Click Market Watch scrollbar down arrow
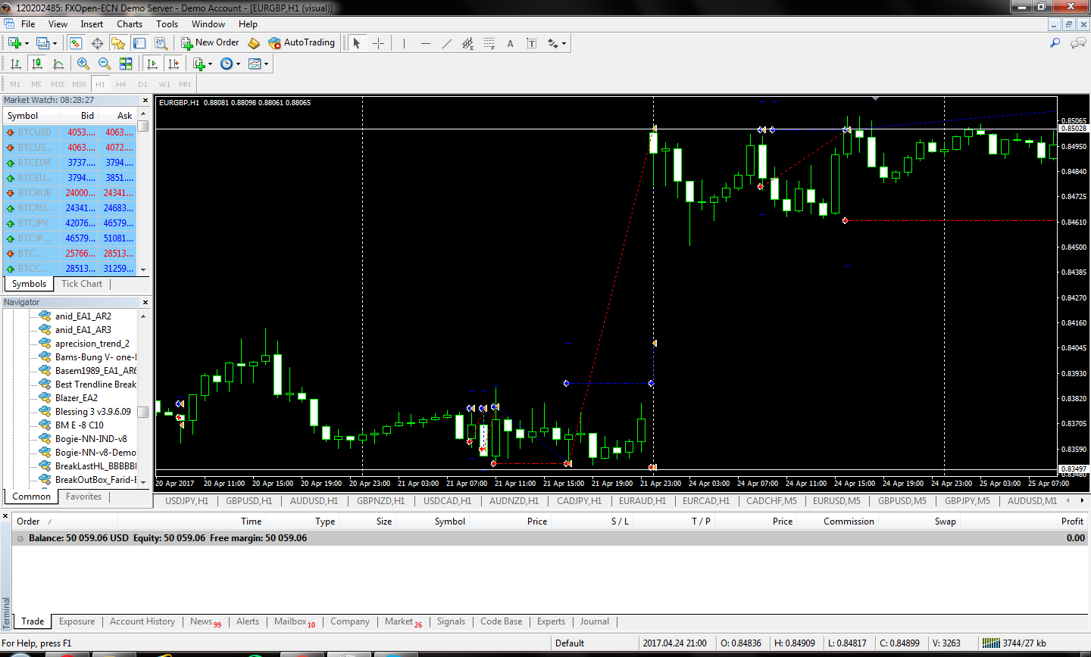 coord(143,270)
